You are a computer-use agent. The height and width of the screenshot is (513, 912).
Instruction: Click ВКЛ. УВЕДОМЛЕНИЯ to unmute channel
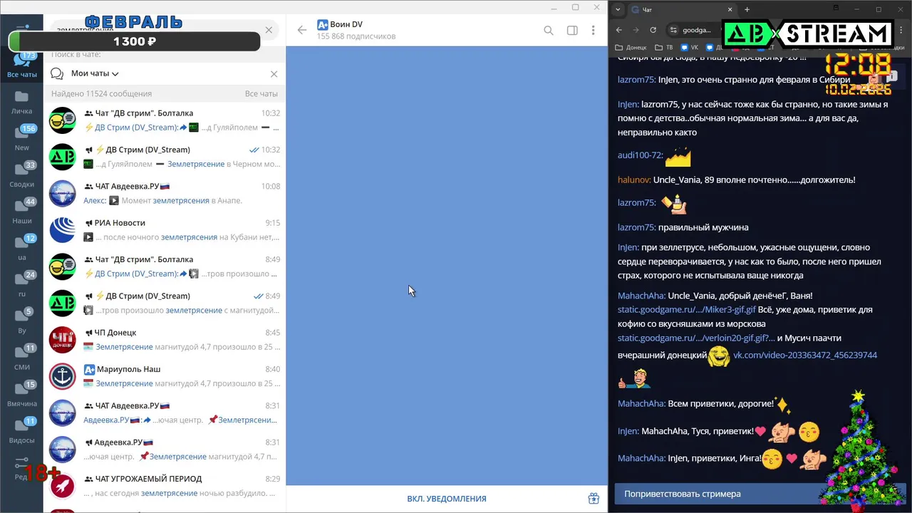[447, 499]
